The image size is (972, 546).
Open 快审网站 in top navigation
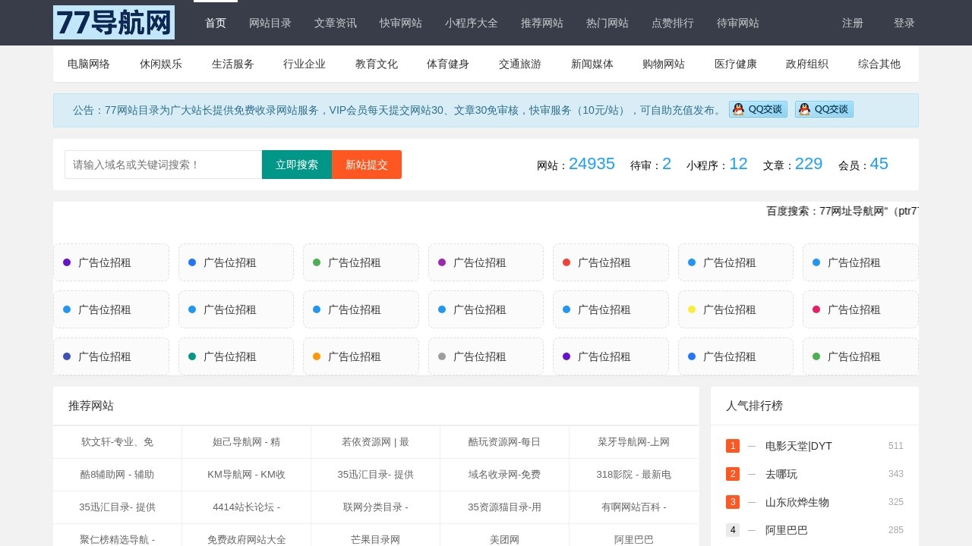[401, 23]
